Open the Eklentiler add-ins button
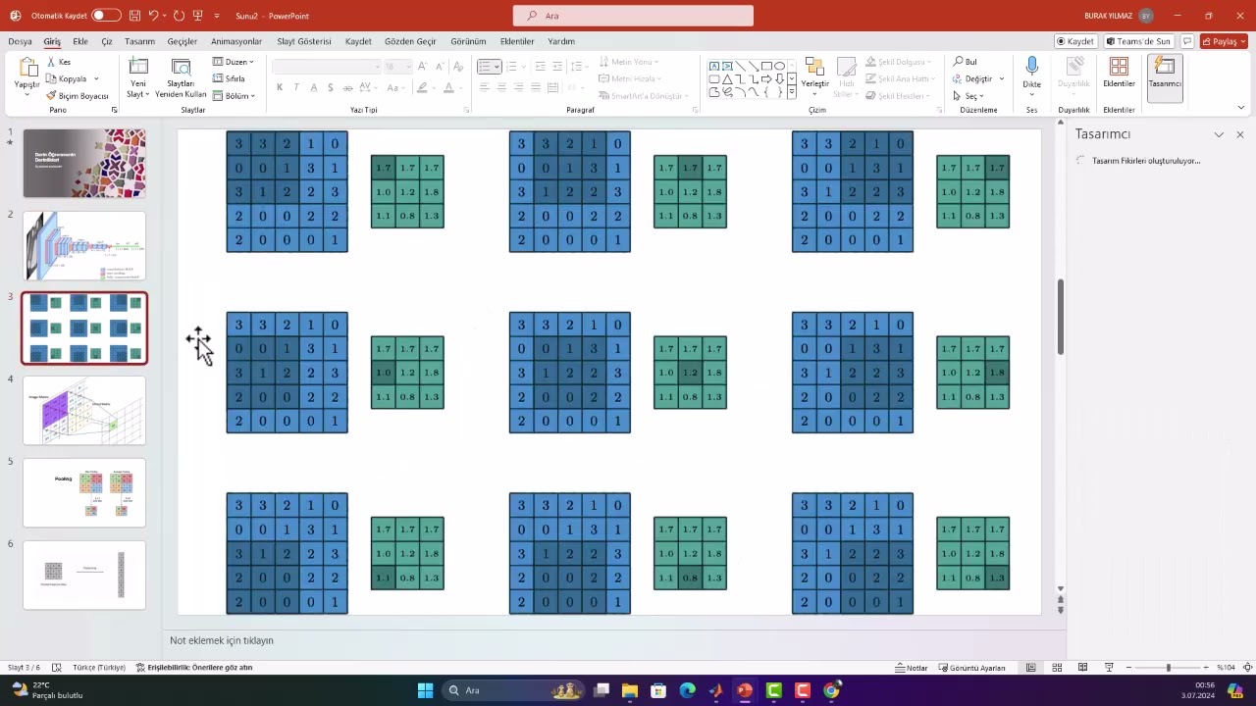This screenshot has height=706, width=1256. (x=1119, y=73)
